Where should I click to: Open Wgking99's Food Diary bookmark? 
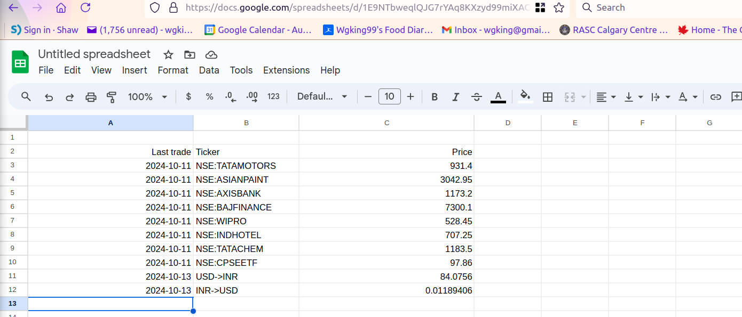[x=378, y=30]
